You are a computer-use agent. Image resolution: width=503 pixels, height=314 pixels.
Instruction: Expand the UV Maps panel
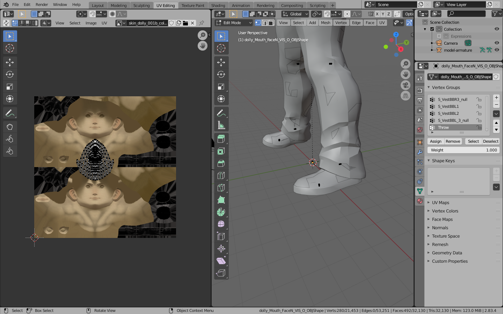pos(440,203)
